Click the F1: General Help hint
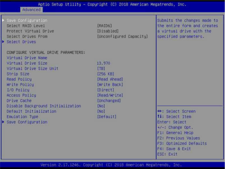 (x=175, y=133)
